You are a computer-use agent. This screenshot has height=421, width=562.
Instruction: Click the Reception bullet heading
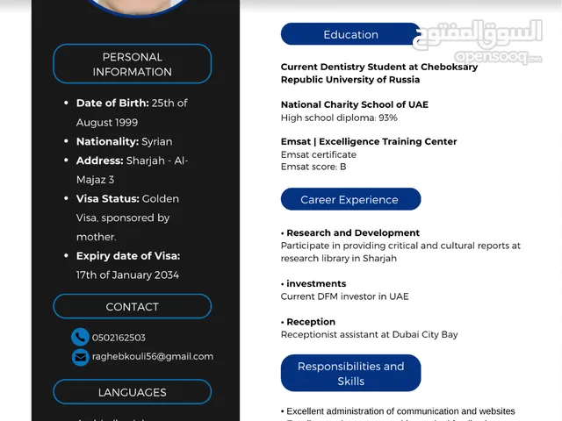pos(310,322)
